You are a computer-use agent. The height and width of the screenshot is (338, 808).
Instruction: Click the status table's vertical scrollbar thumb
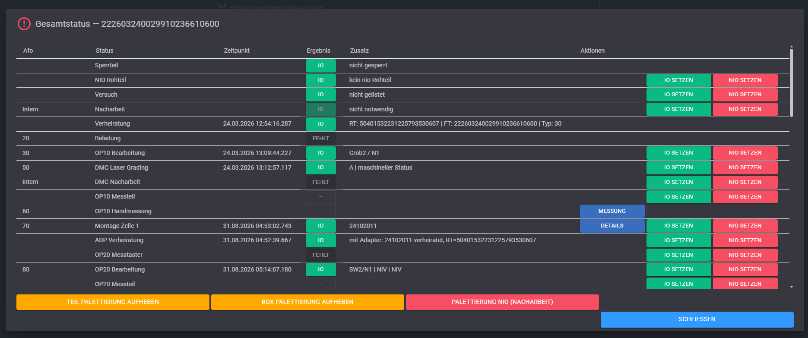pos(791,82)
